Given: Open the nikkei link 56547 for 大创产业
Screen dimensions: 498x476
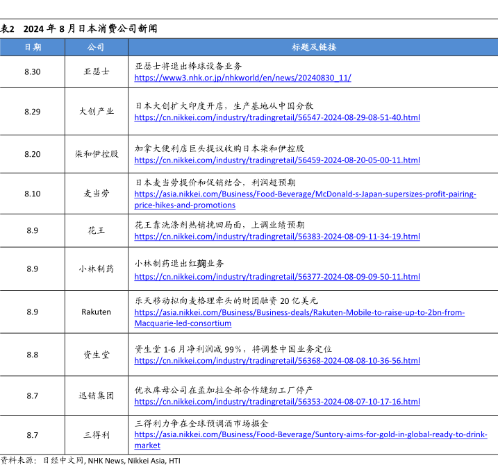Looking at the screenshot, I should point(277,117).
